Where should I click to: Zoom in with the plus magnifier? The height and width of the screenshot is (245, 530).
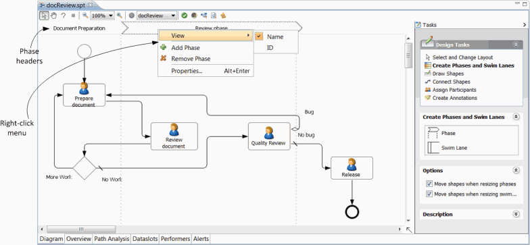click(x=119, y=15)
